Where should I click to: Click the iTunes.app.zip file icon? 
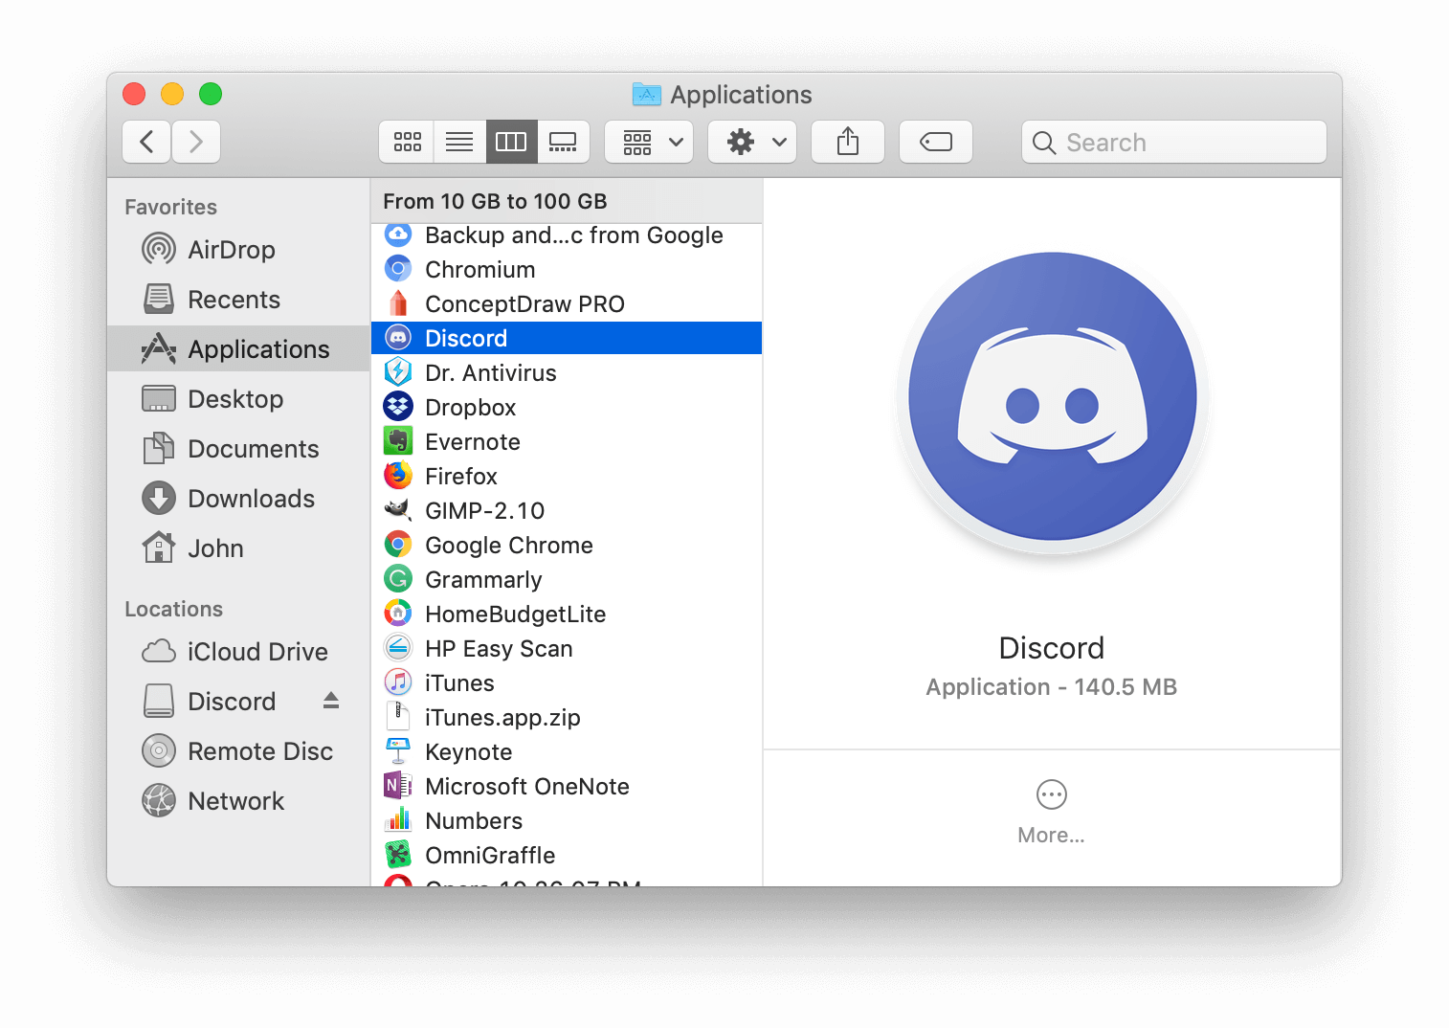[x=398, y=717]
